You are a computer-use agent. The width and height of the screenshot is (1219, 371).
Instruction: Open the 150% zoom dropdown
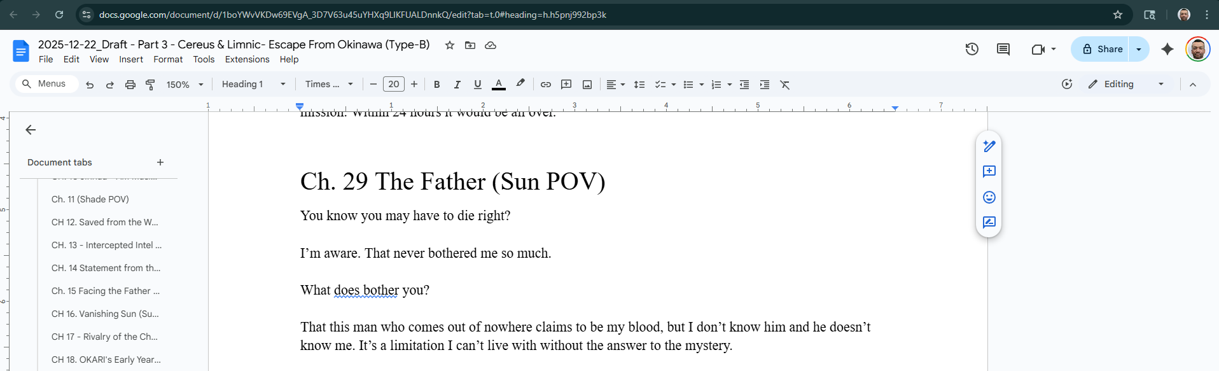point(185,85)
